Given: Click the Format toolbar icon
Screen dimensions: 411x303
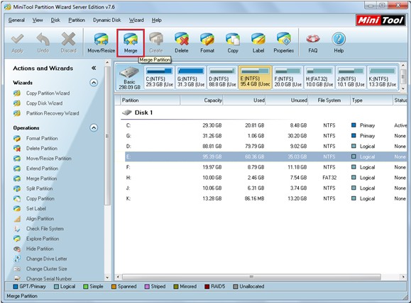Looking at the screenshot, I should (x=207, y=39).
